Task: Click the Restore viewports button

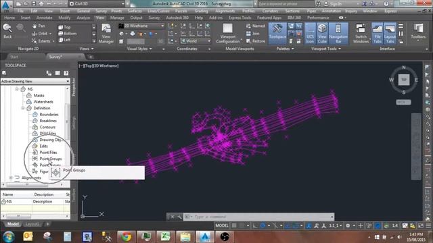Action: (256, 41)
